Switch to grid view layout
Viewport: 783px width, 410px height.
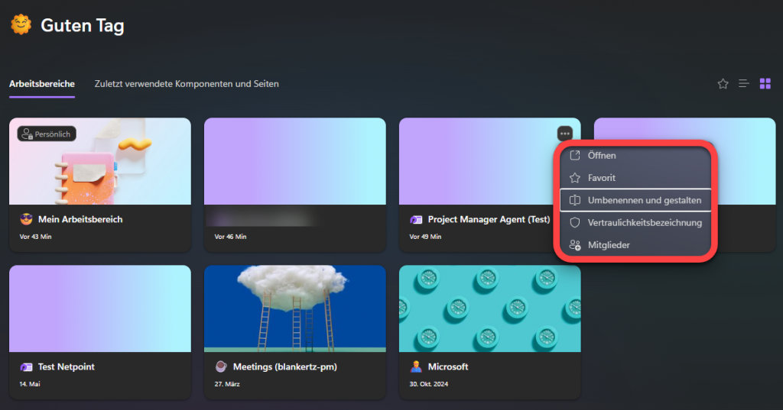point(765,84)
